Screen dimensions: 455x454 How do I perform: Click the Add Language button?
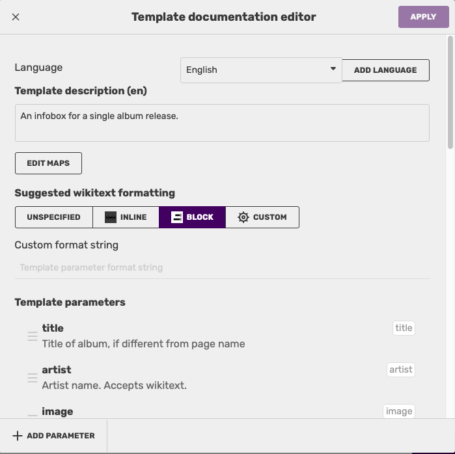coord(385,70)
